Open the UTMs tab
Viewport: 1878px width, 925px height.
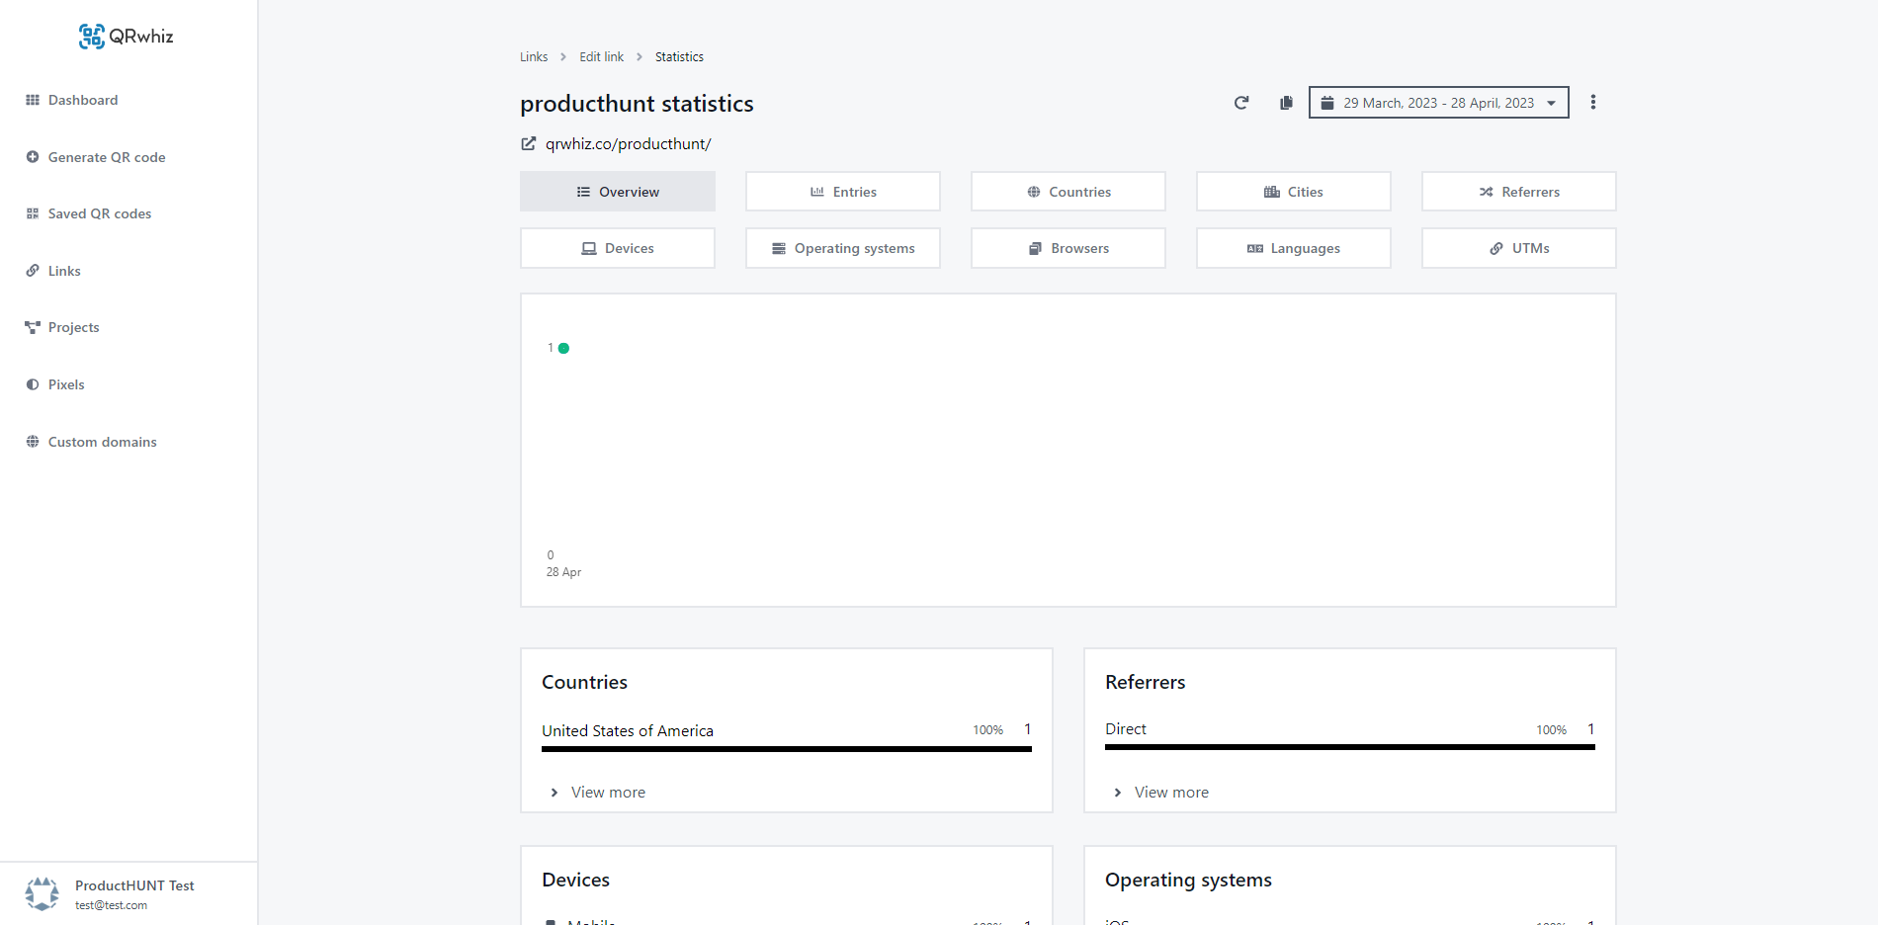pyautogui.click(x=1519, y=248)
